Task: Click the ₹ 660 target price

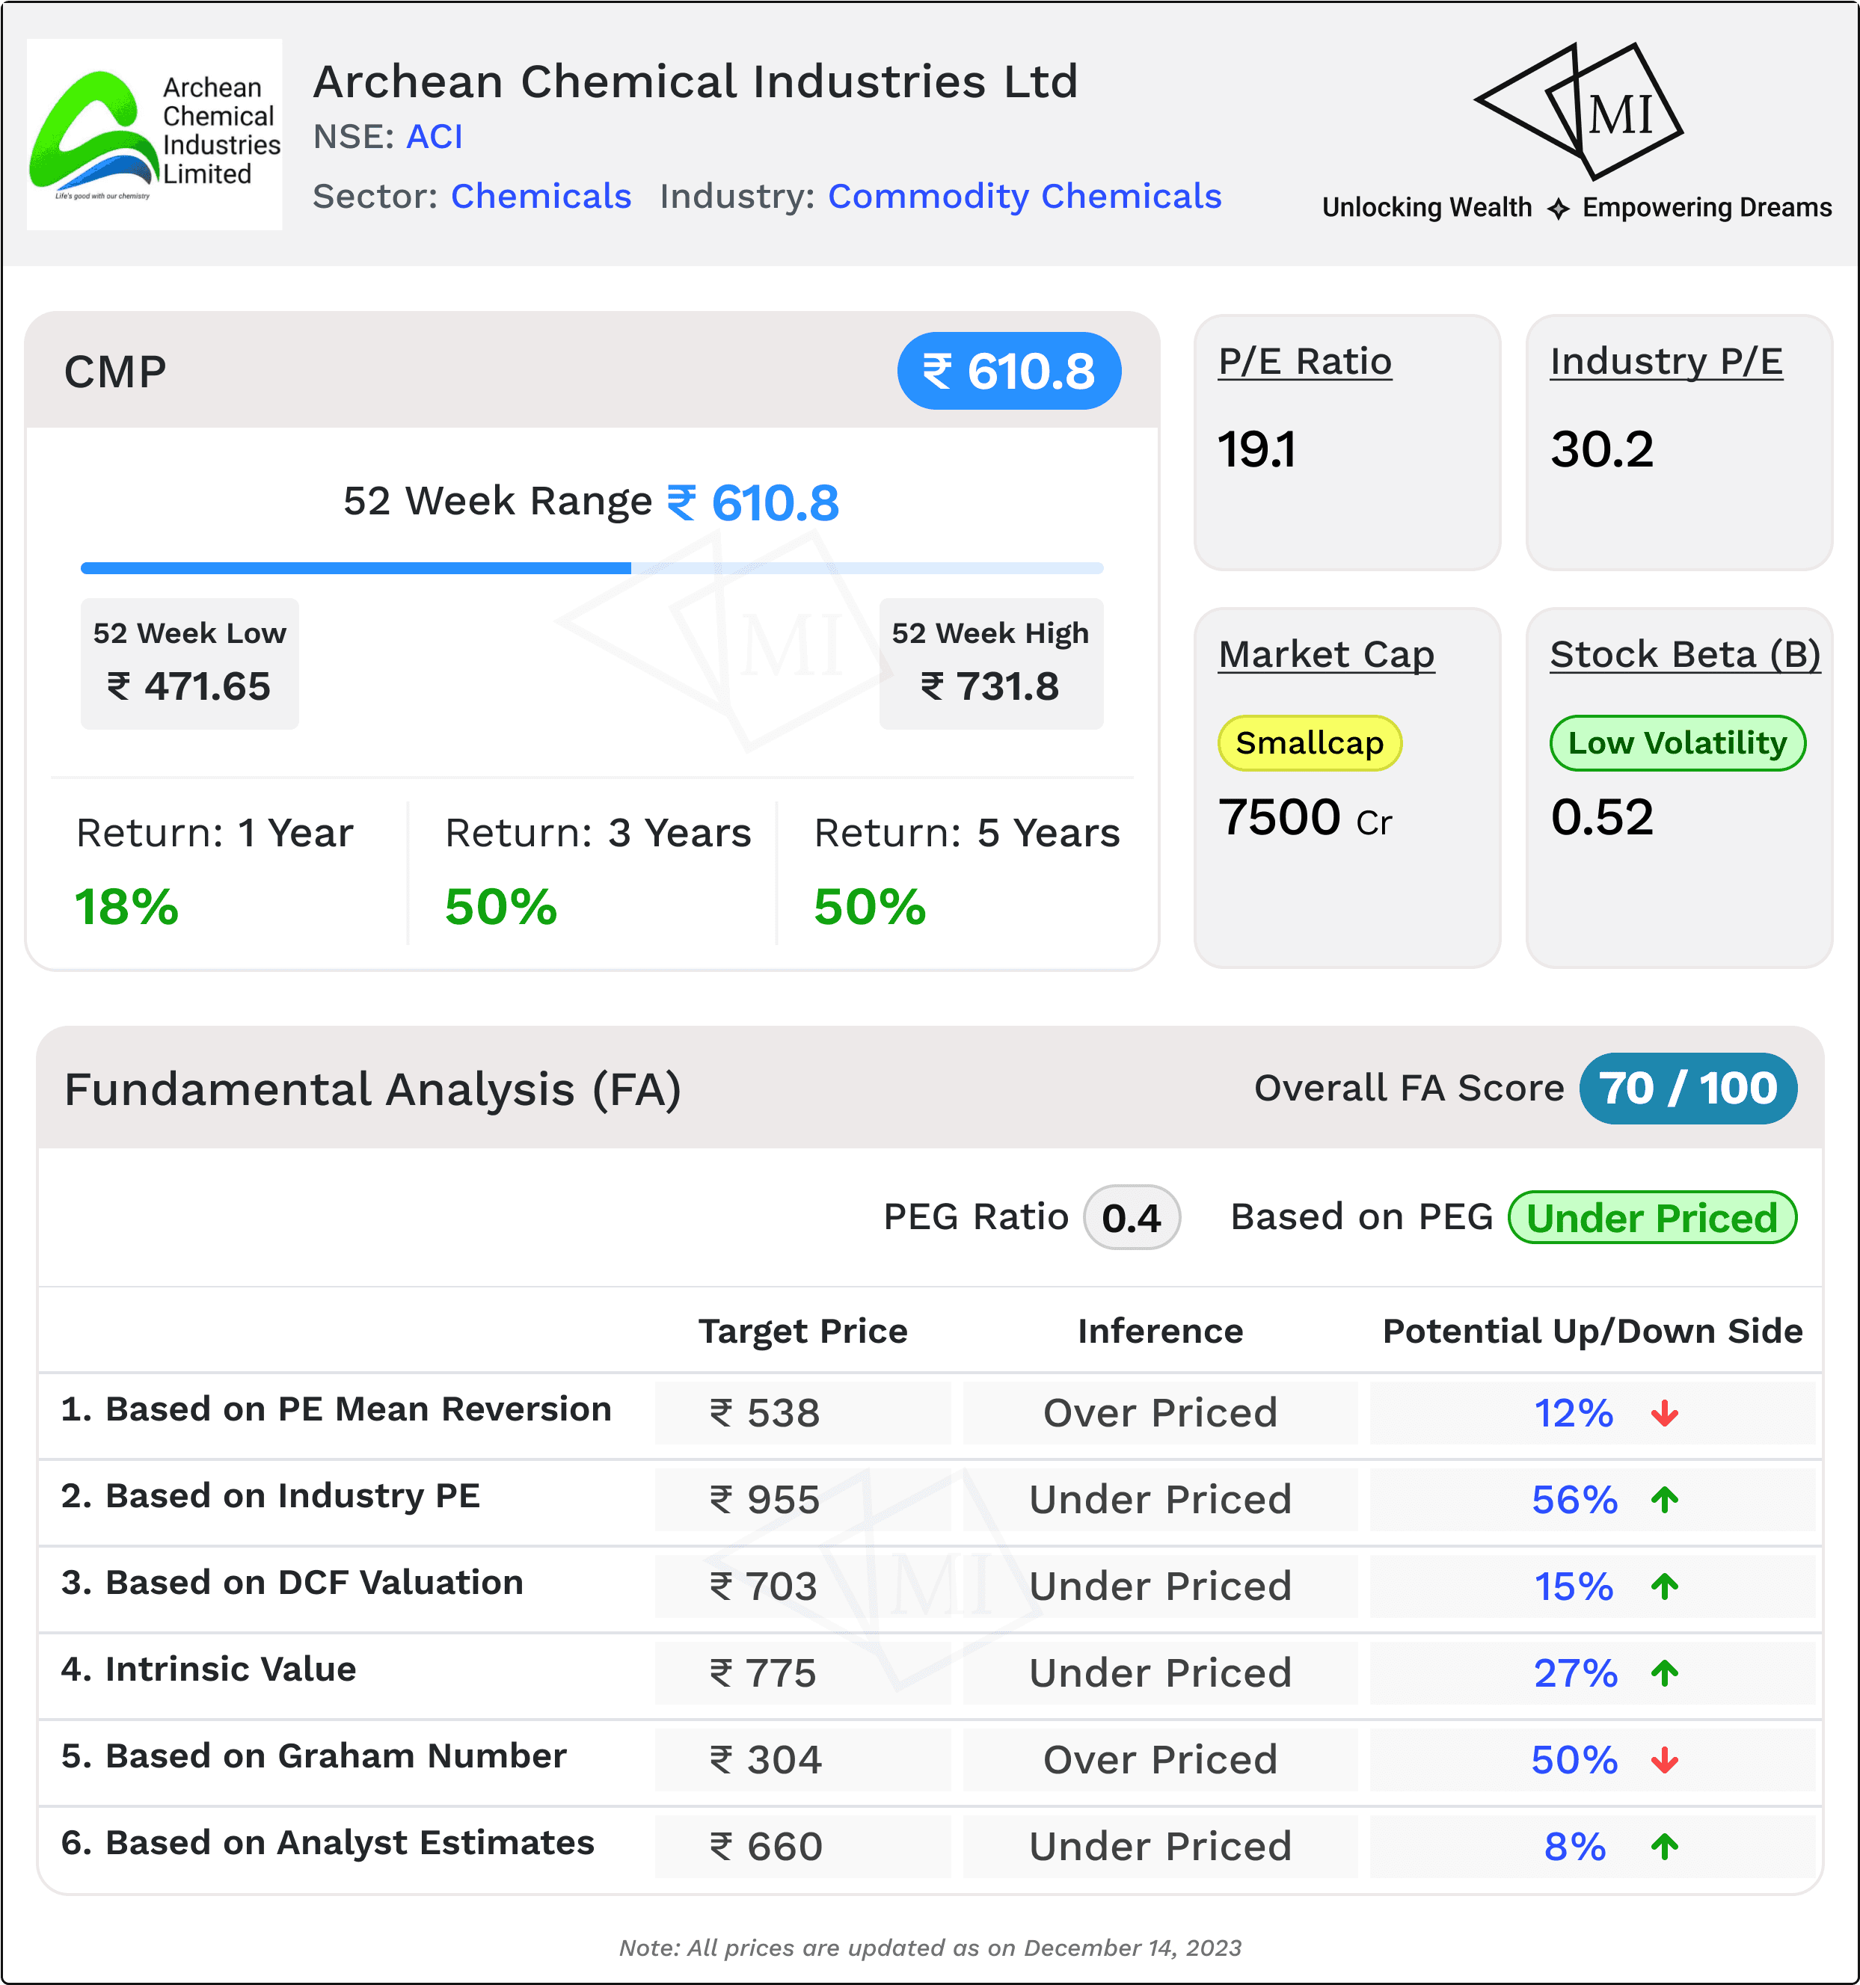Action: pyautogui.click(x=766, y=1848)
